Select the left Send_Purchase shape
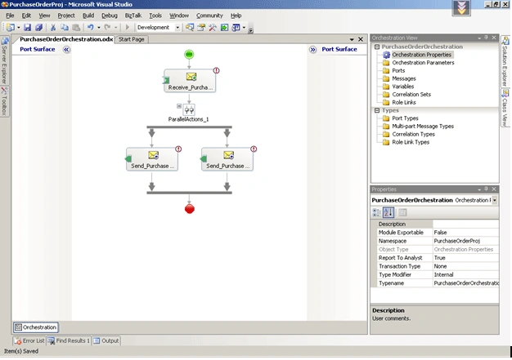The width and height of the screenshot is (512, 360). coord(152,159)
